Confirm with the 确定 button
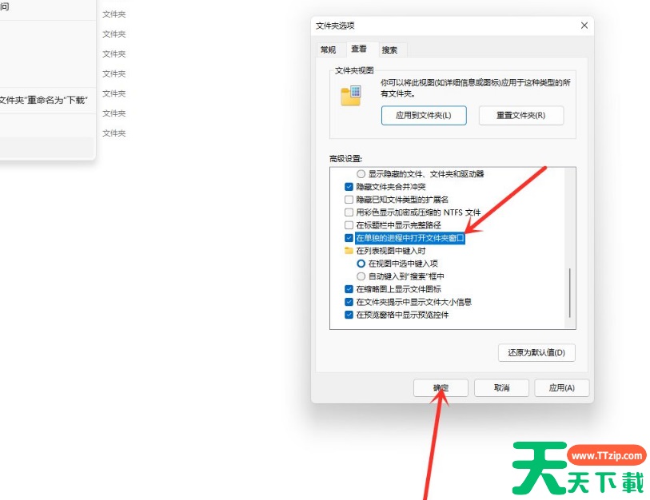Viewport: 650px width, 500px height. [x=441, y=387]
